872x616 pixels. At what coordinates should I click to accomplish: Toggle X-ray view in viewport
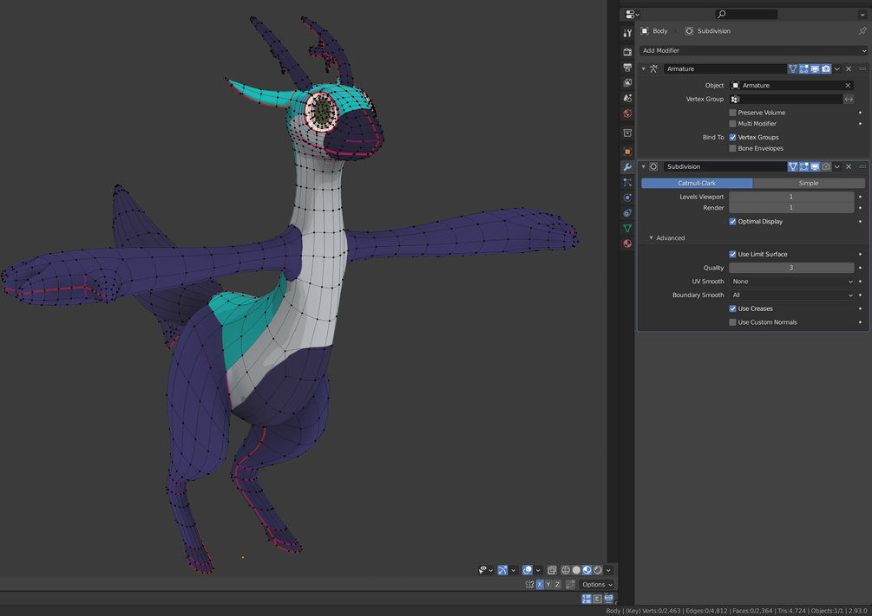[552, 570]
